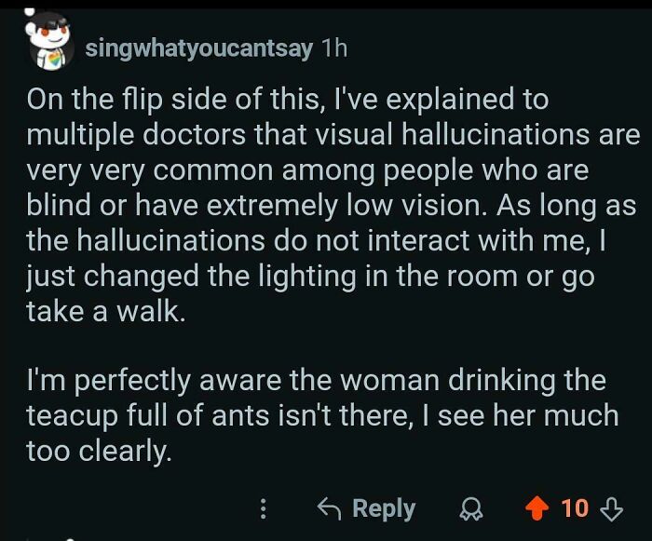Upvote the comment with the orange arrow
652x541 pixels.
point(537,507)
